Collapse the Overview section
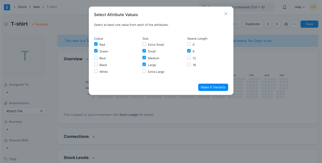This screenshot has height=163, width=322. click(87, 59)
